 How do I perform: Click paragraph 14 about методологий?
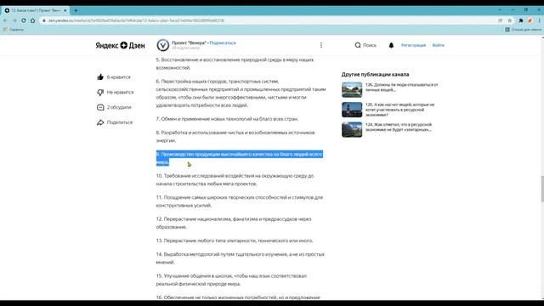point(241,258)
